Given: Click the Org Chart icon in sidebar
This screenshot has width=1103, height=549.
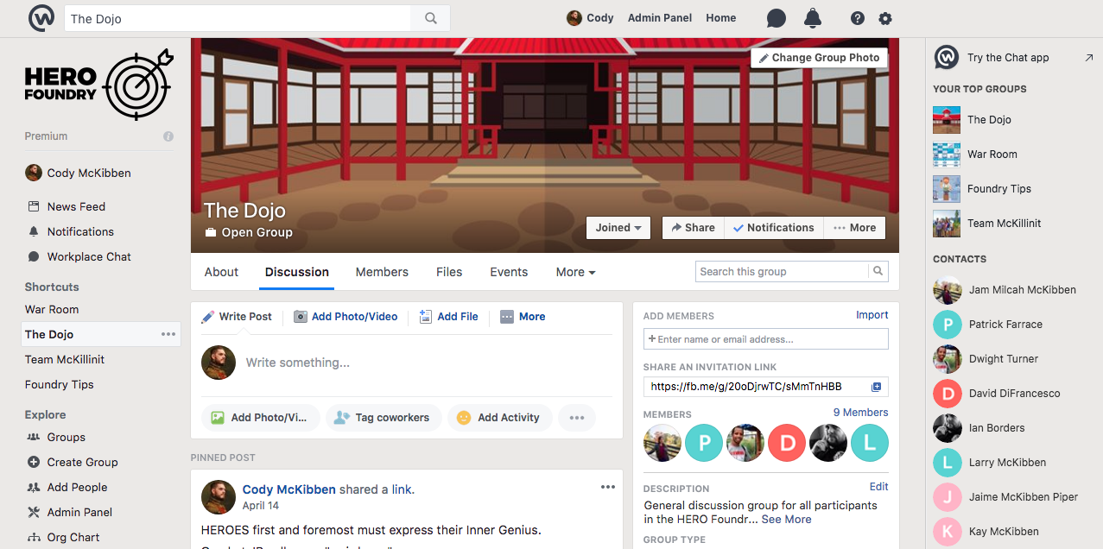Looking at the screenshot, I should click(34, 538).
